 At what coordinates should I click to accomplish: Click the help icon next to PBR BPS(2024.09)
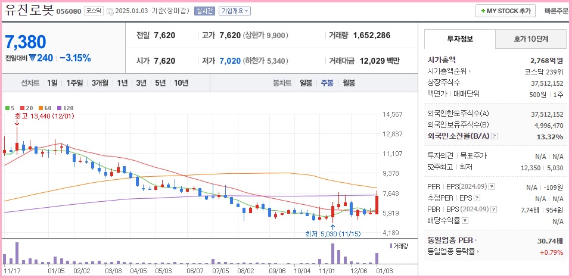[494, 210]
